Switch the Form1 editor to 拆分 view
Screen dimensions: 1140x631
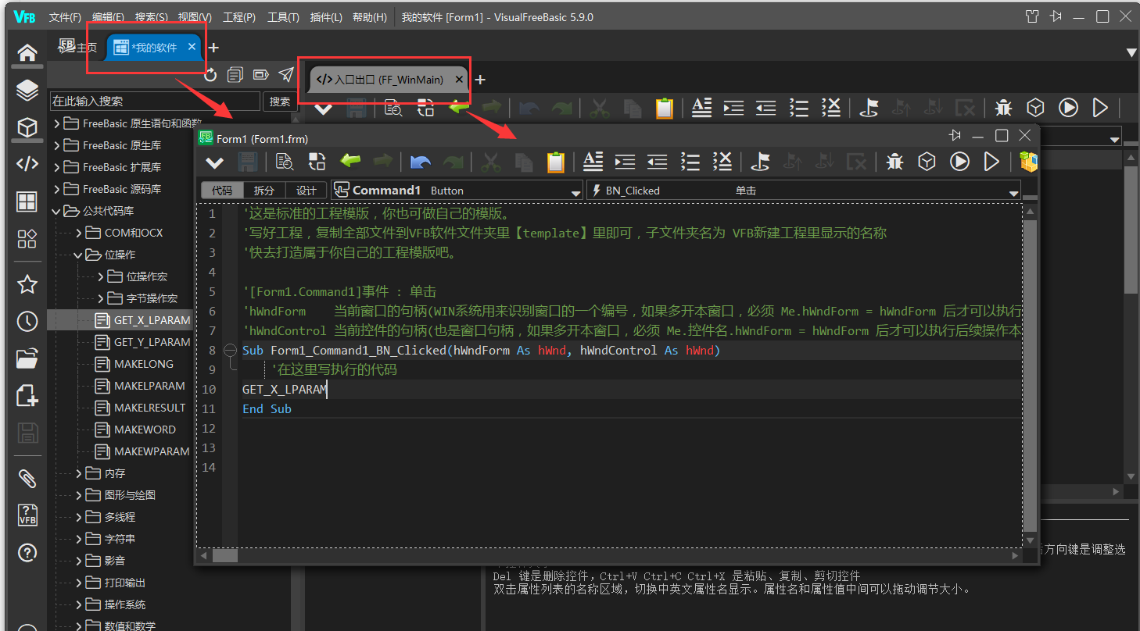pos(264,191)
